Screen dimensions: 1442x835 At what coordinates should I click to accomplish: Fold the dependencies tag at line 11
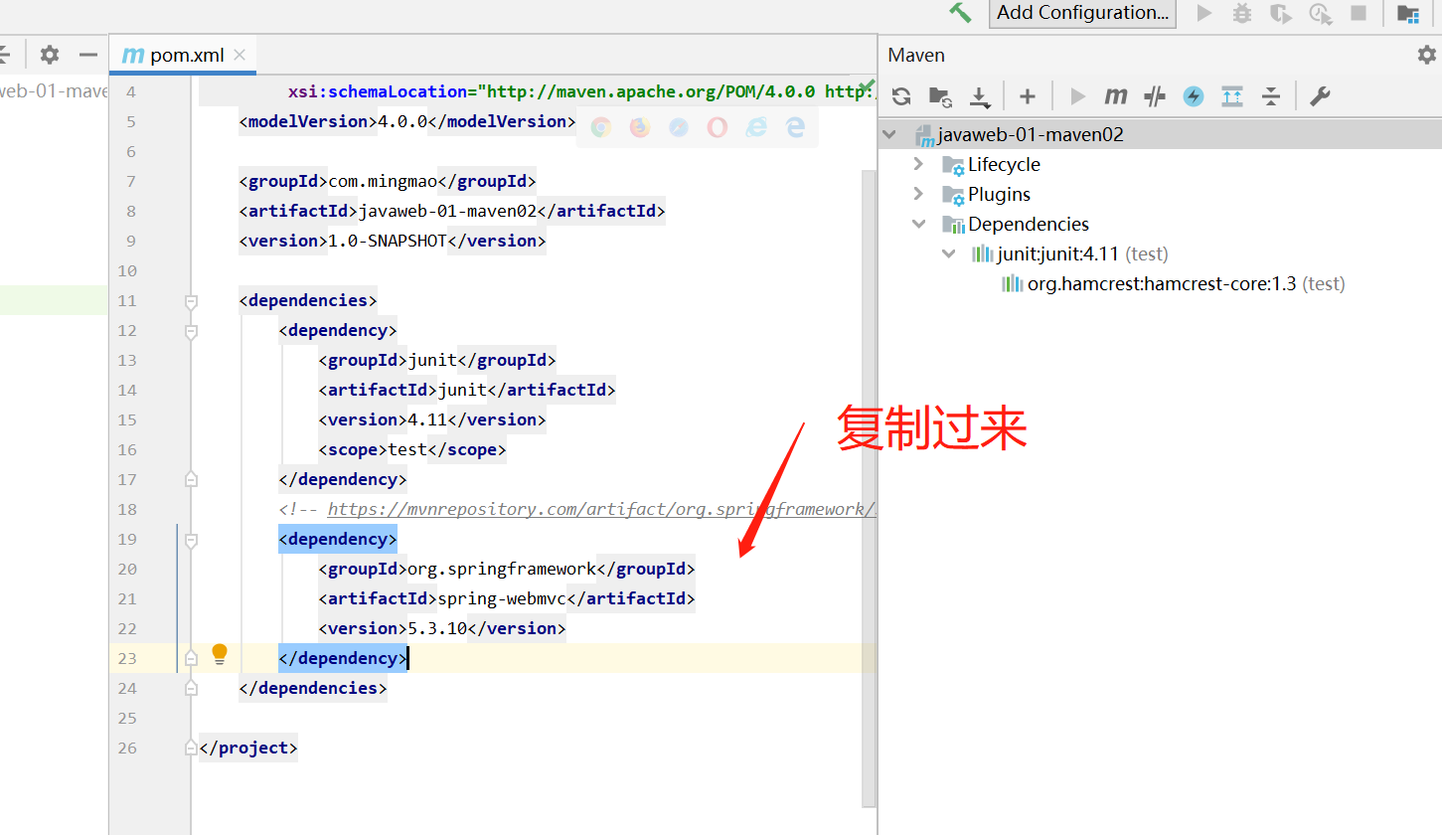tap(191, 301)
